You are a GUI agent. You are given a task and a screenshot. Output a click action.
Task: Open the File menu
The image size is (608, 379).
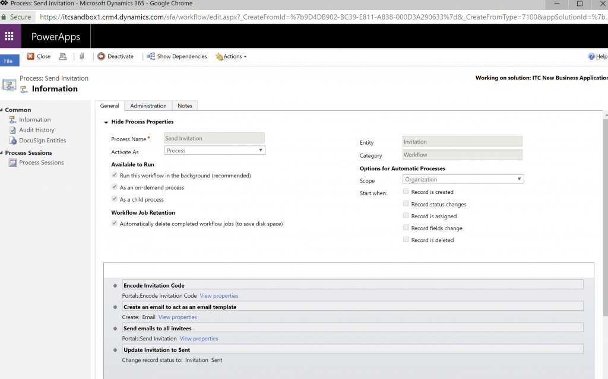9,61
